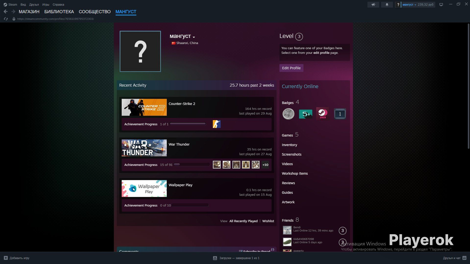Open the Artwork page
The height and width of the screenshot is (264, 470).
pyautogui.click(x=288, y=202)
